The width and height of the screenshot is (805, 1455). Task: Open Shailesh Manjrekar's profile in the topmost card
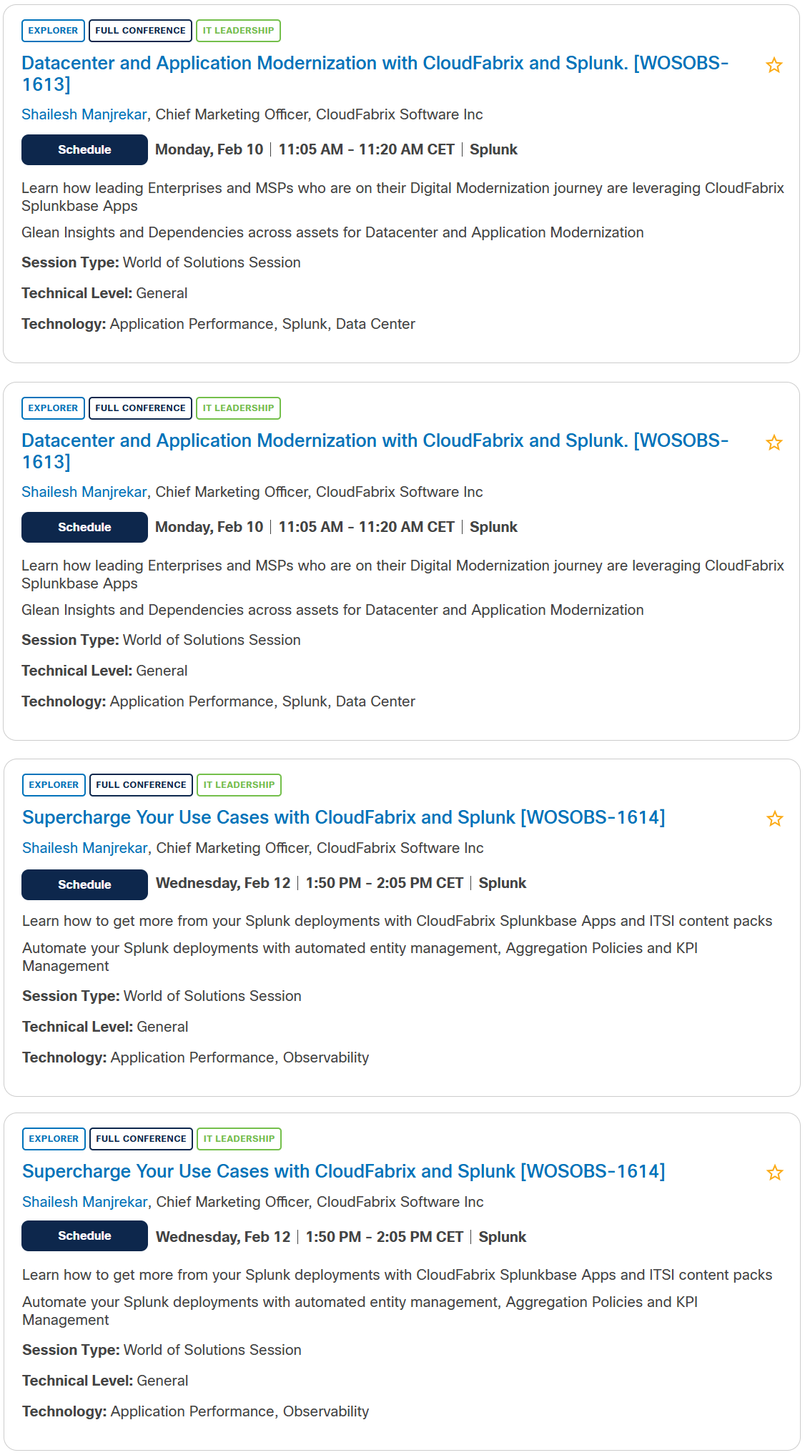pos(84,114)
